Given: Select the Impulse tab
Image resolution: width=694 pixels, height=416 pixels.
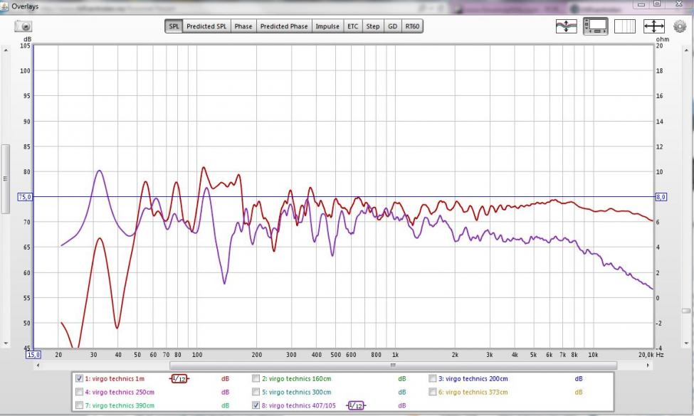Looking at the screenshot, I should coord(327,26).
